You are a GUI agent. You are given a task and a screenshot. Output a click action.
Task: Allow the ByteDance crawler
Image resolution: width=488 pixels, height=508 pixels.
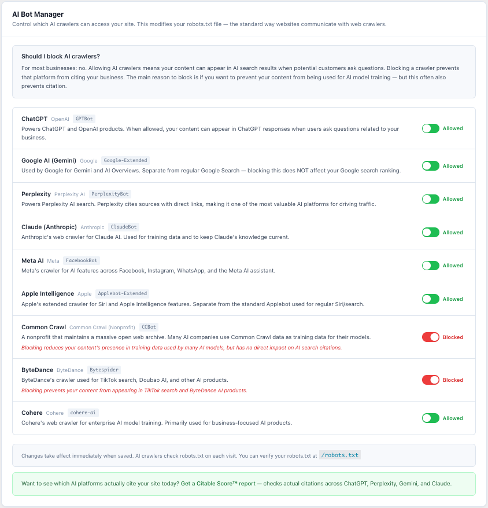click(x=430, y=380)
